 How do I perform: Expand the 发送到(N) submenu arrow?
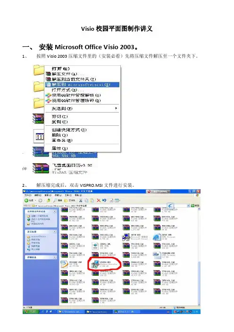coord(116,108)
